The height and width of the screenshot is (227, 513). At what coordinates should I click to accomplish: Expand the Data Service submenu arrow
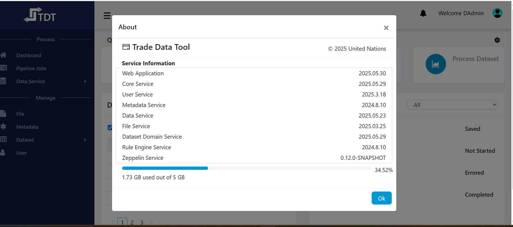(85, 81)
